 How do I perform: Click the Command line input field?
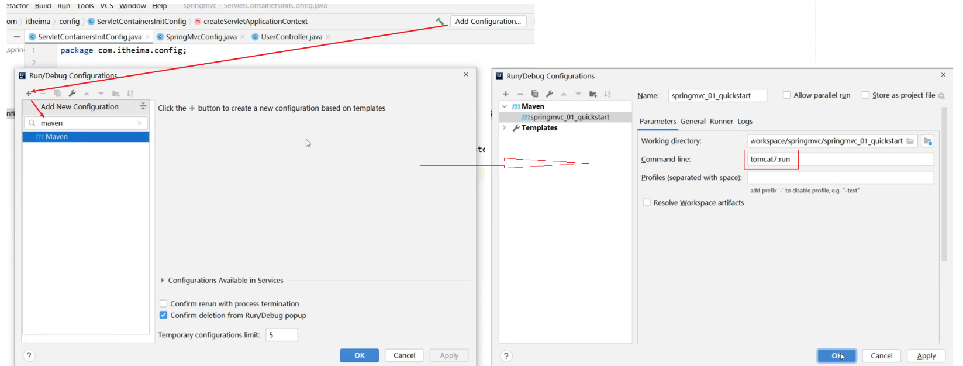pyautogui.click(x=840, y=159)
